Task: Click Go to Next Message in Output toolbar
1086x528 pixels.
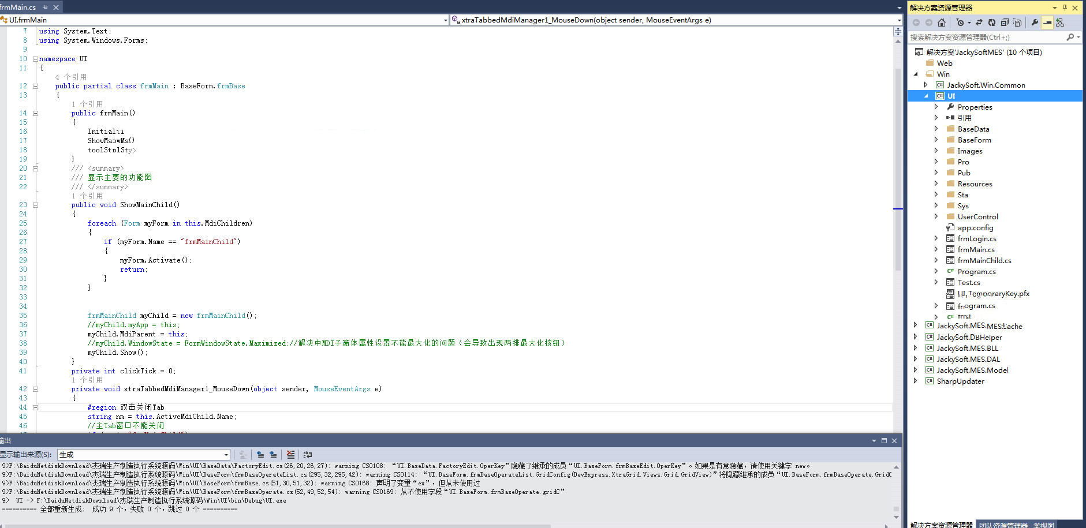Action: [273, 455]
